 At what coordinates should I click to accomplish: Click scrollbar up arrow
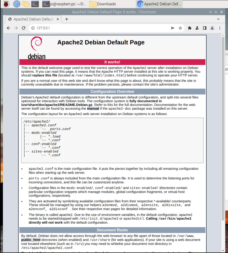(x=223, y=35)
